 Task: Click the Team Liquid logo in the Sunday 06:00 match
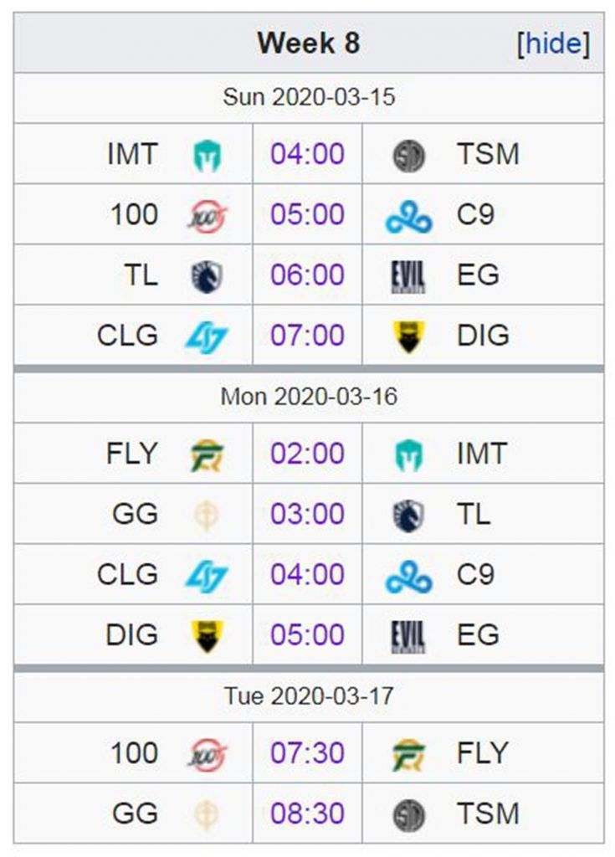tap(207, 276)
